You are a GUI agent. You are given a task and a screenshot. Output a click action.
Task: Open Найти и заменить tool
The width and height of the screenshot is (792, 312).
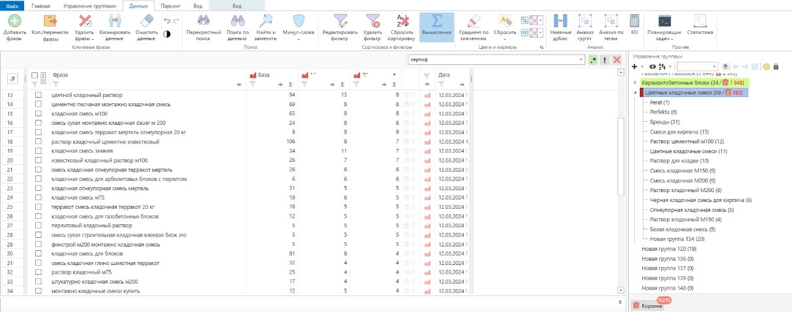pos(265,22)
